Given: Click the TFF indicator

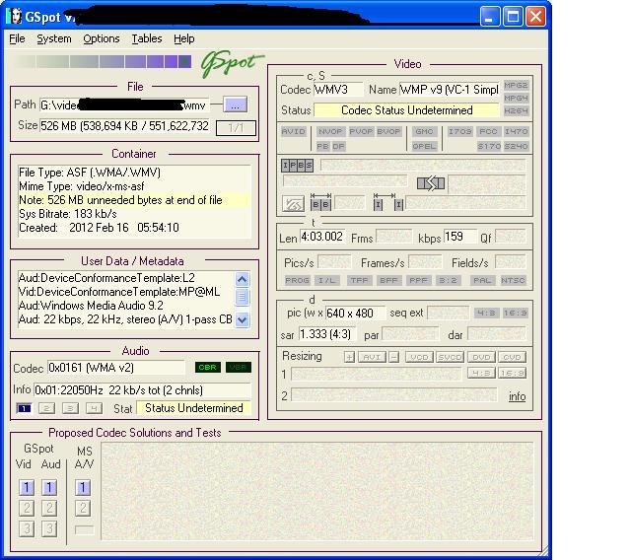Looking at the screenshot, I should [359, 280].
